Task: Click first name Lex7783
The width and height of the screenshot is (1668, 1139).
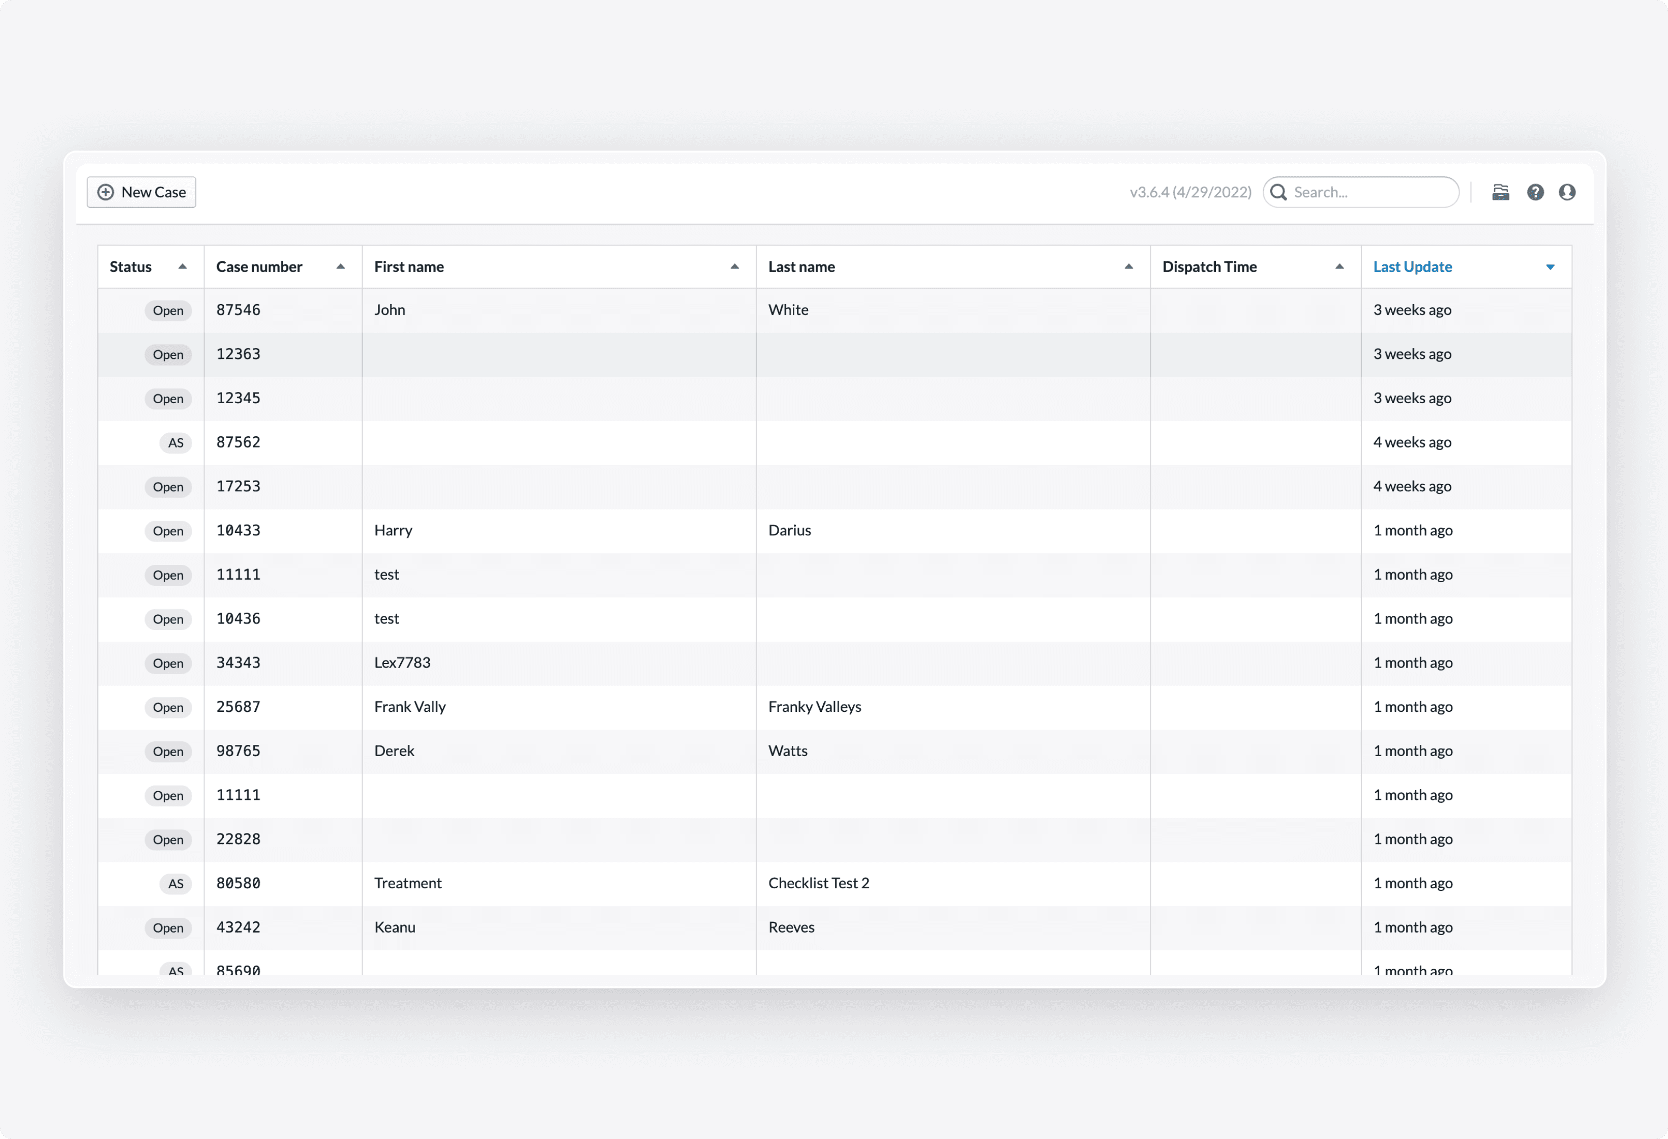Action: click(403, 663)
